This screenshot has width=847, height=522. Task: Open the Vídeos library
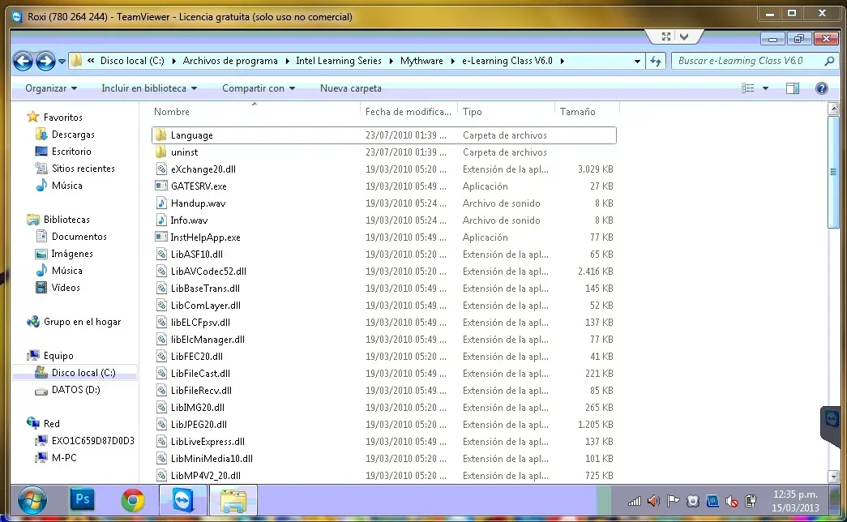[x=66, y=288]
